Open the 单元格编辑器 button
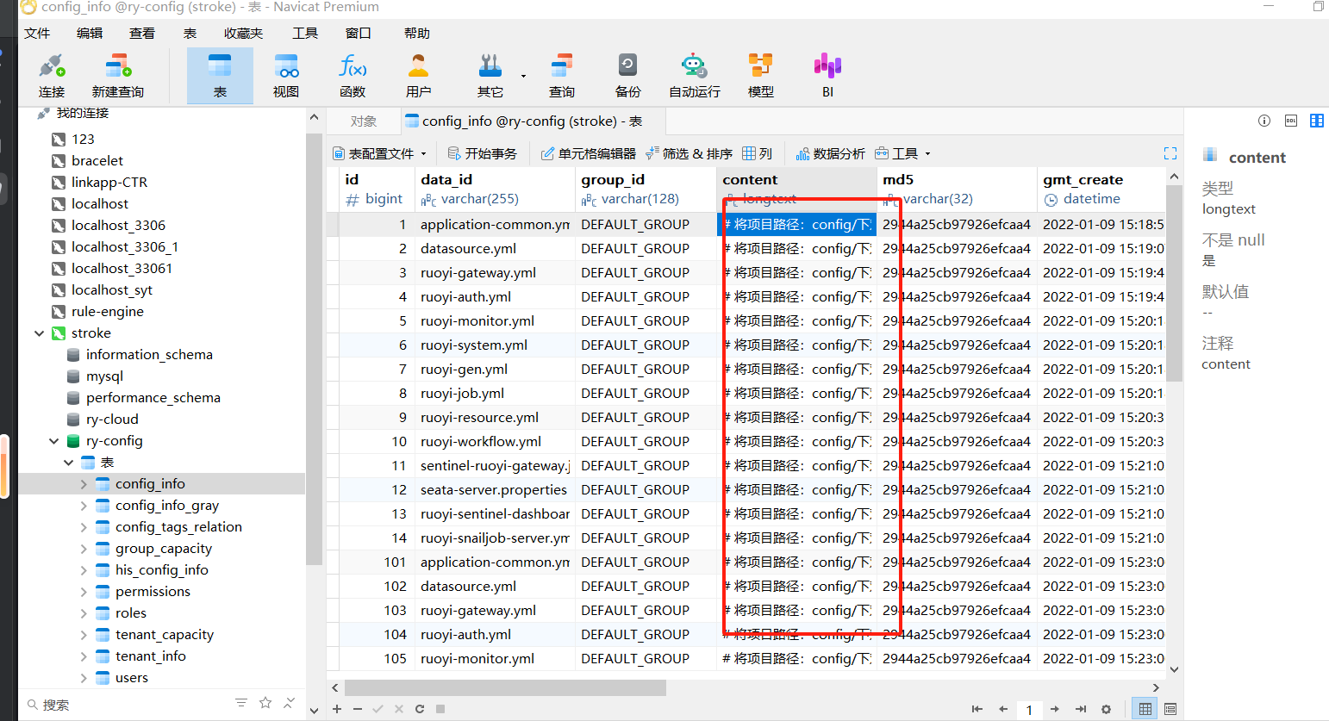The height and width of the screenshot is (721, 1329). 589,153
